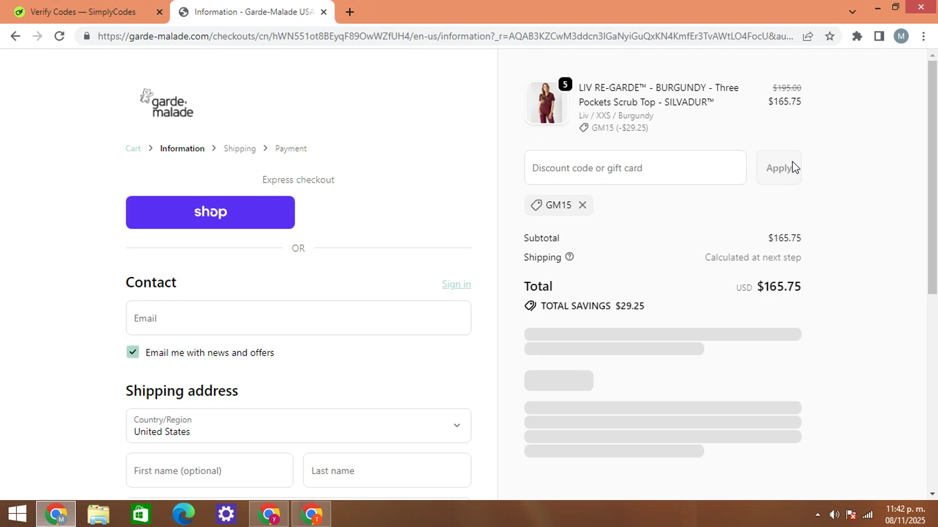Viewport: 938px width, 527px height.
Task: Open the network status tray icon
Action: click(868, 514)
